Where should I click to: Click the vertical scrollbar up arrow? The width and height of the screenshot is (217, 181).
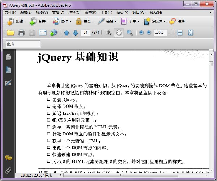(211, 55)
